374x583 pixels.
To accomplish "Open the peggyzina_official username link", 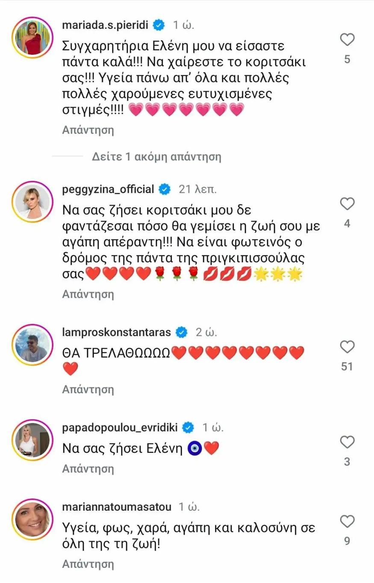I will pos(108,189).
